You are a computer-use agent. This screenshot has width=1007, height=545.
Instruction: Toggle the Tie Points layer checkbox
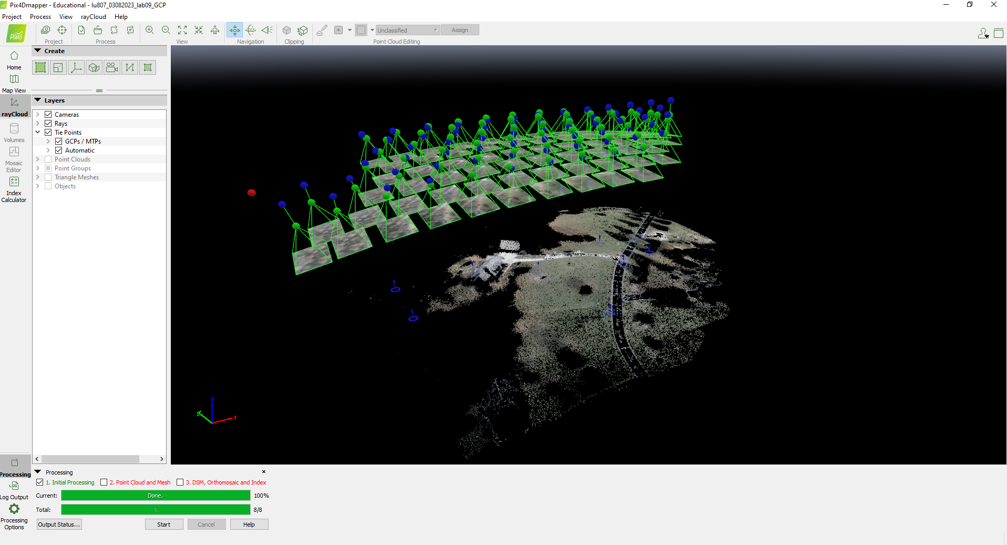[48, 133]
